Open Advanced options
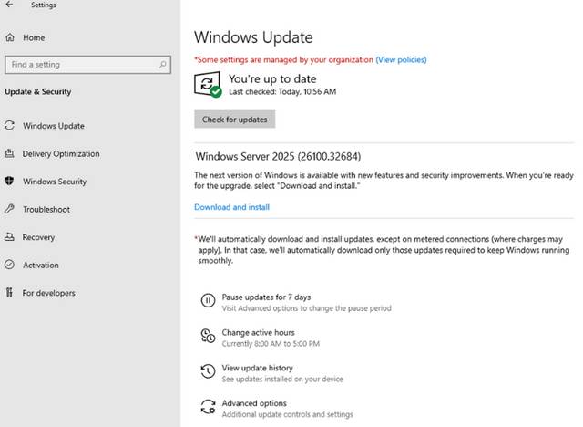 (x=254, y=403)
